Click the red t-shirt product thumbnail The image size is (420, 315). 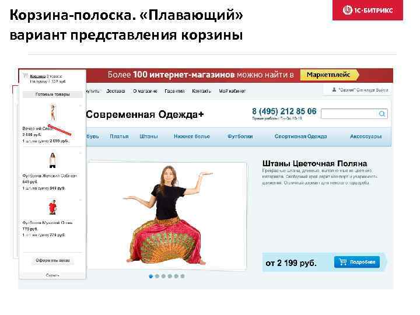click(52, 206)
